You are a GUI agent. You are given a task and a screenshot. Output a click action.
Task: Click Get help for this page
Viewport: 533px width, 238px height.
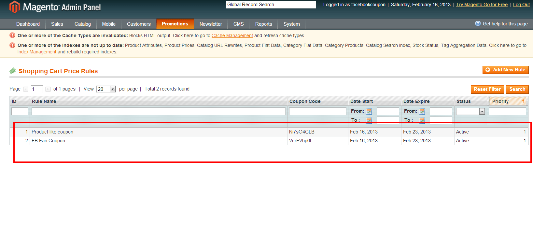point(505,24)
